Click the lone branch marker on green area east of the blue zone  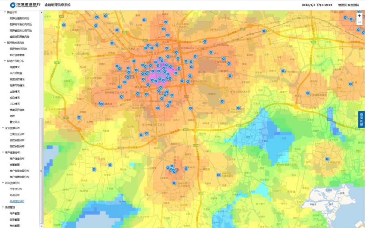point(327,159)
